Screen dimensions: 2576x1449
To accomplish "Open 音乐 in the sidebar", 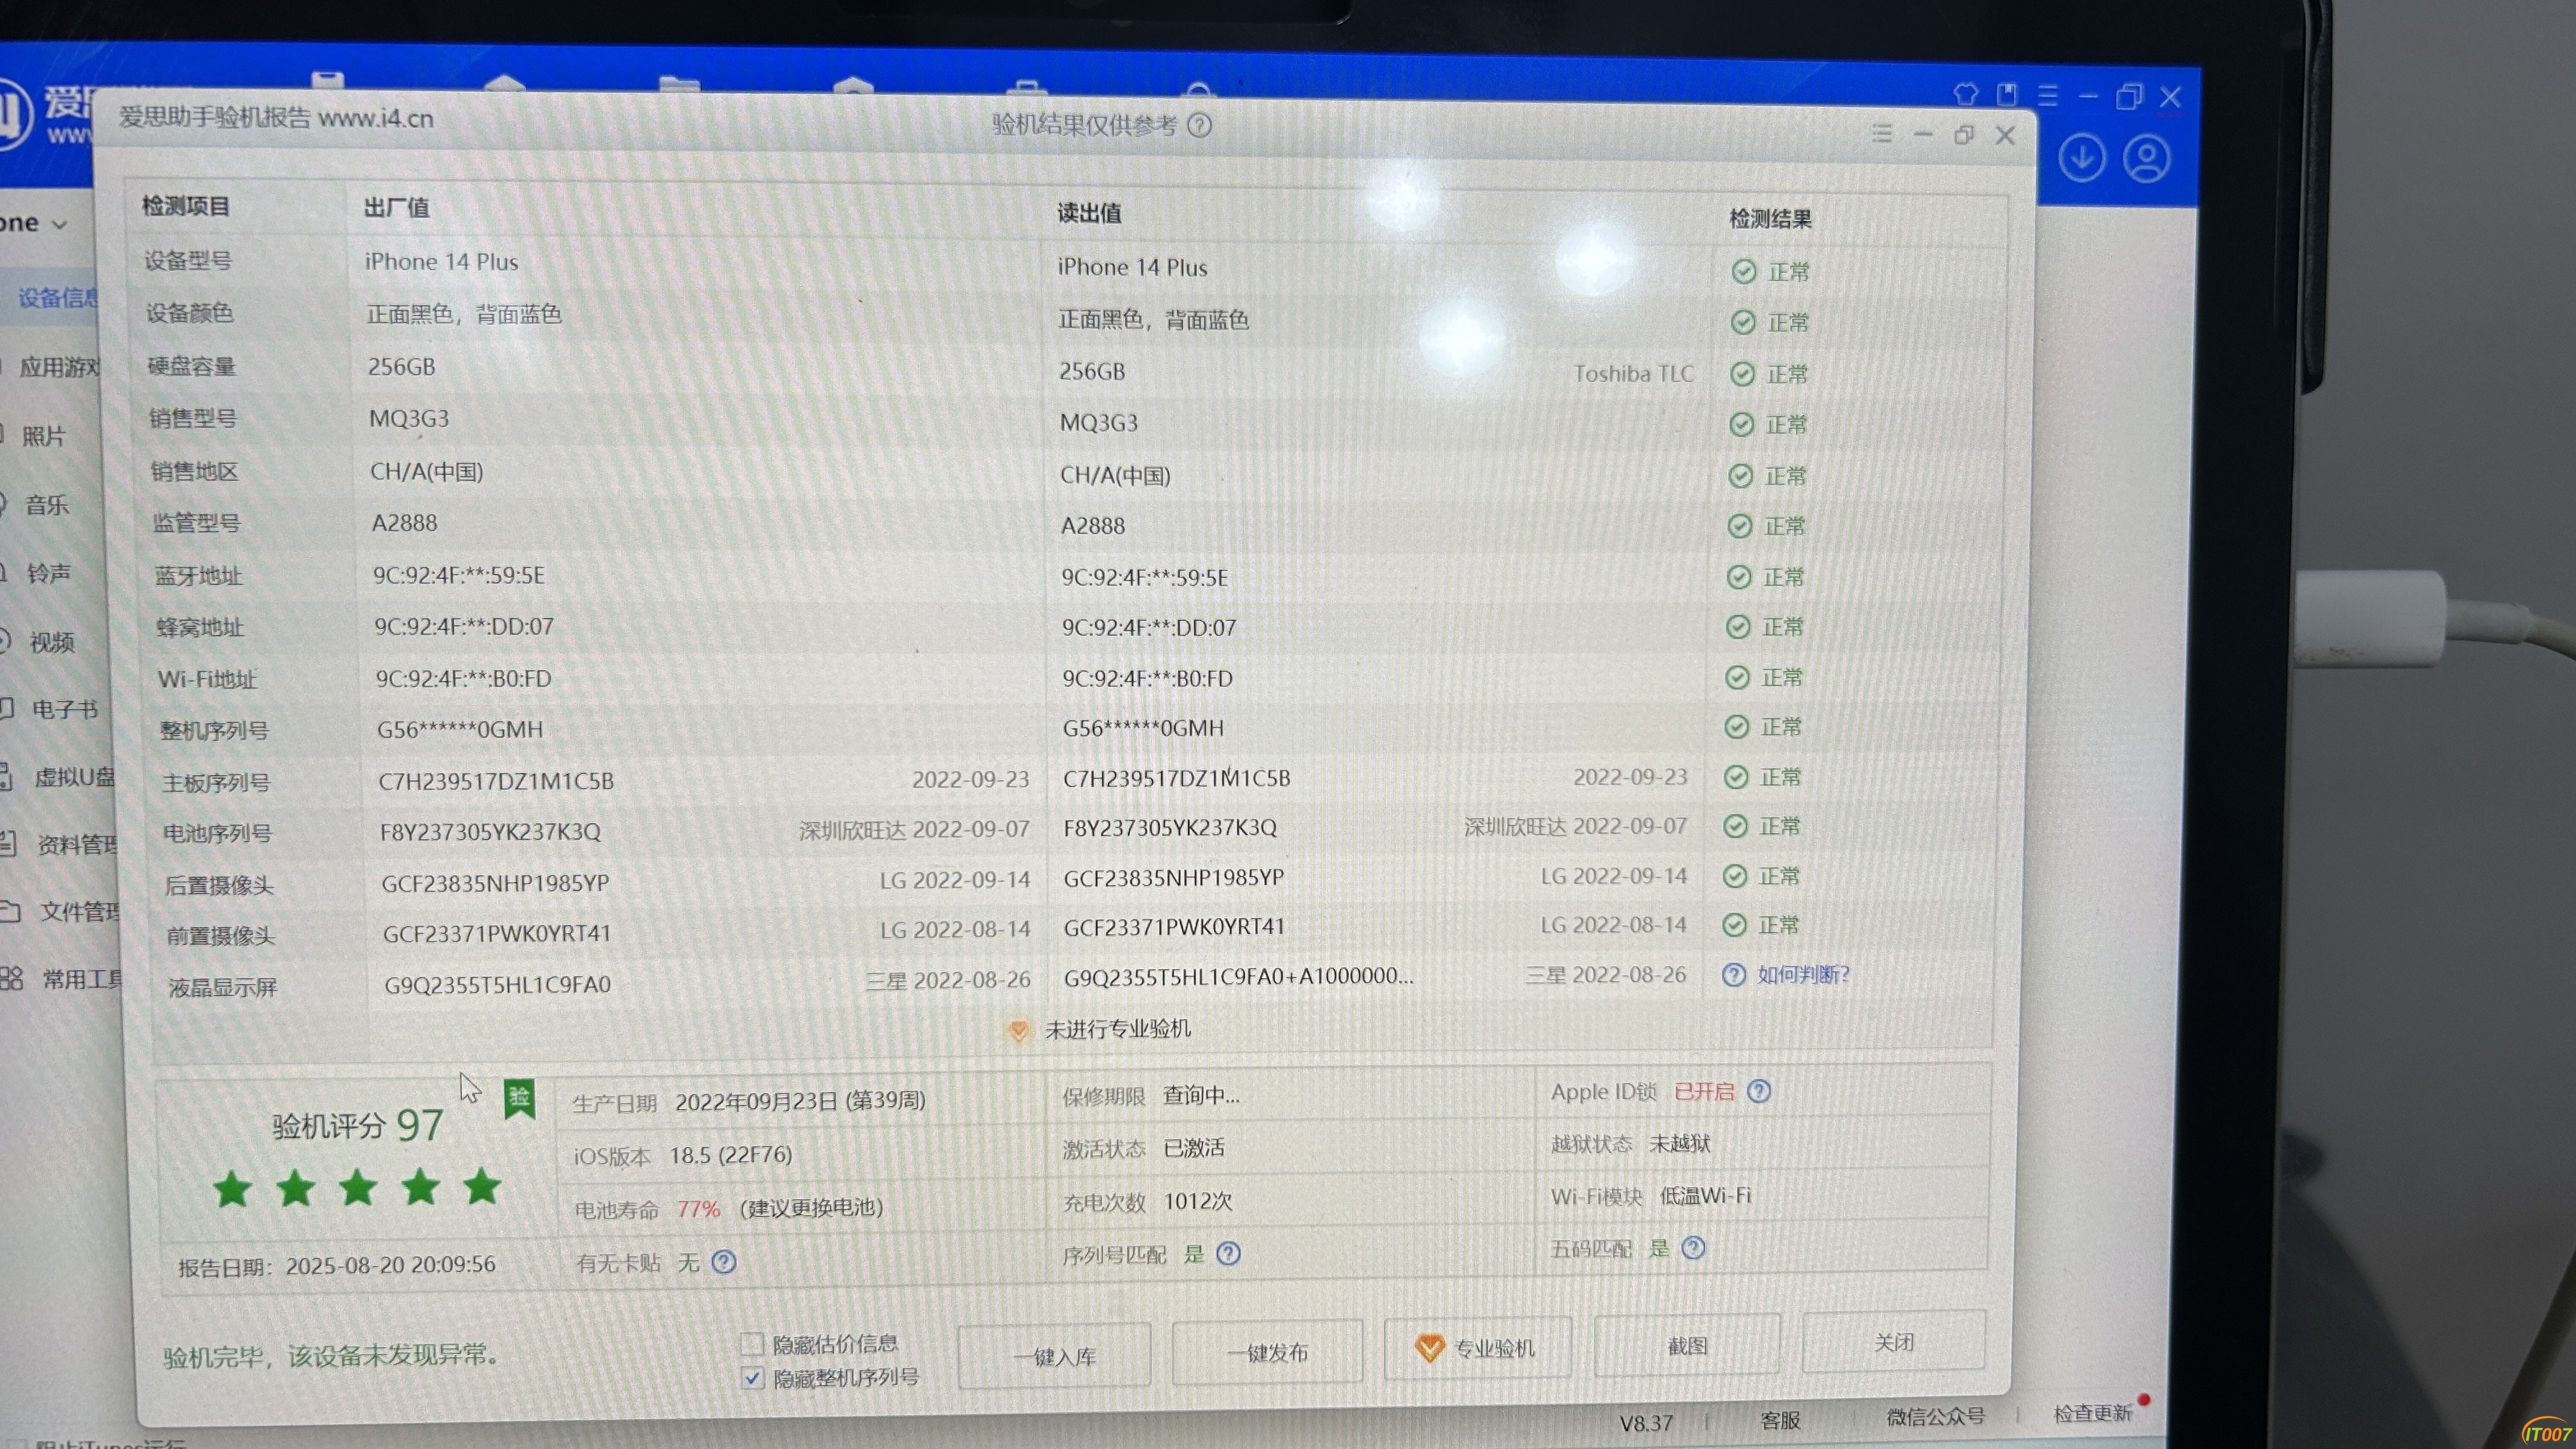I will [47, 505].
